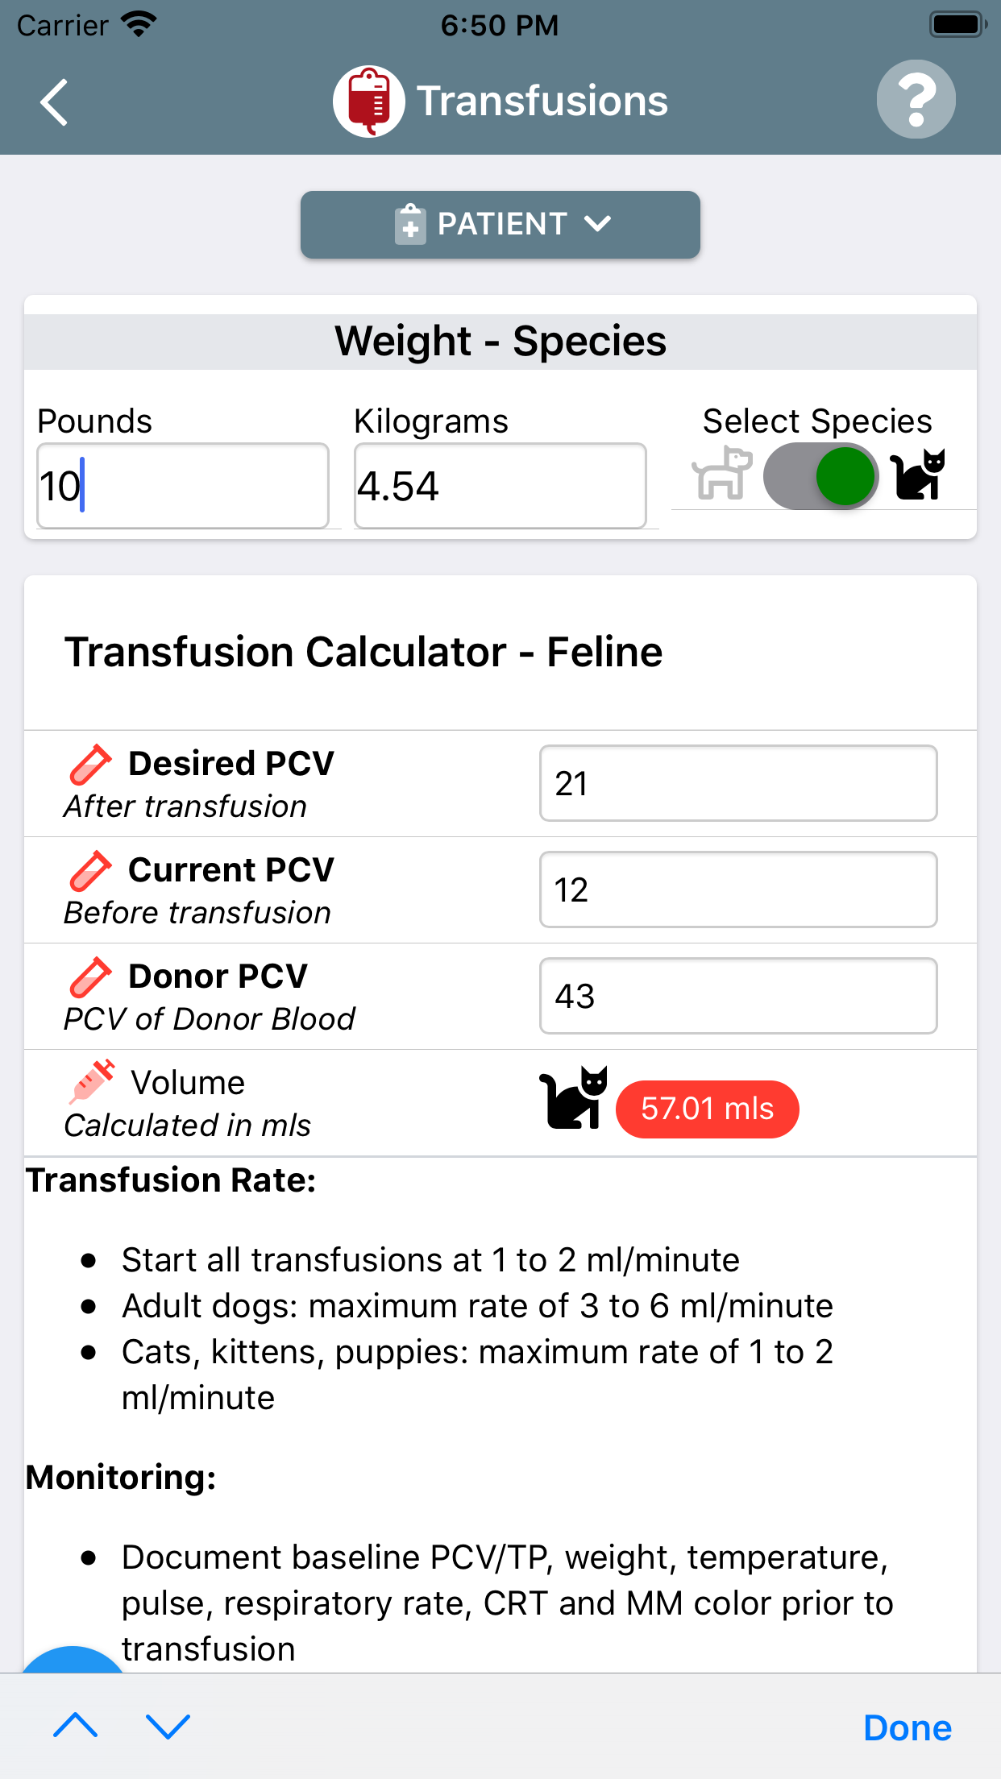Jump to previous field with up chevron

76,1726
